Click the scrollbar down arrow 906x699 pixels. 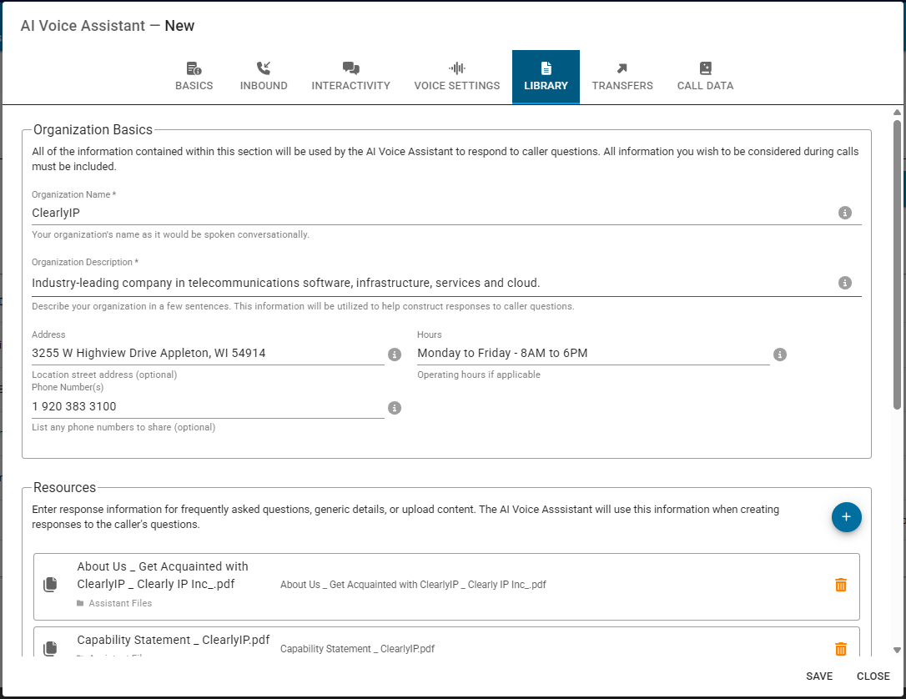point(898,650)
